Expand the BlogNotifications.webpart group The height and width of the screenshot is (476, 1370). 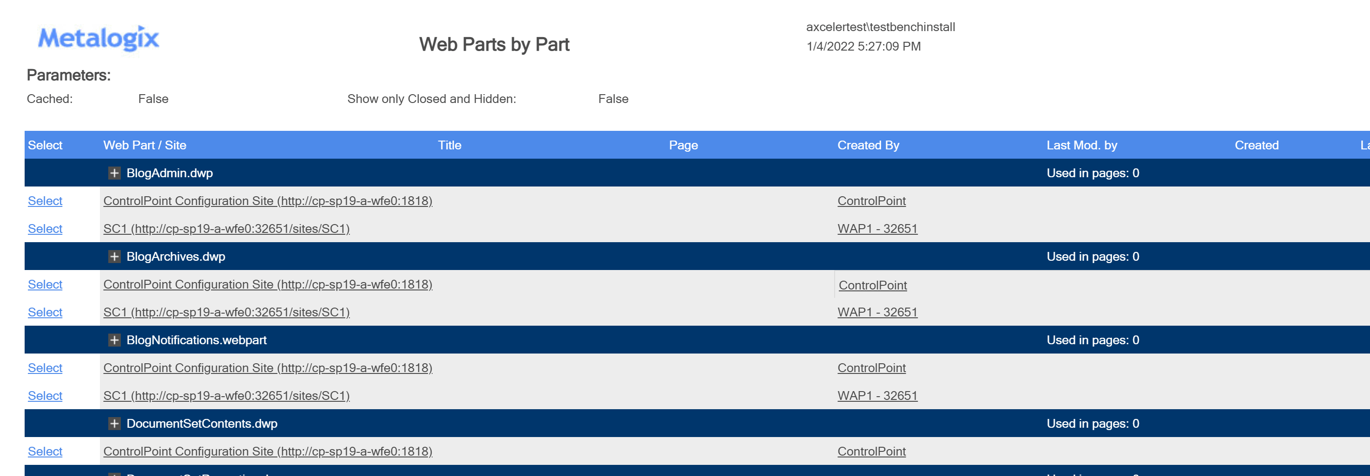click(115, 340)
